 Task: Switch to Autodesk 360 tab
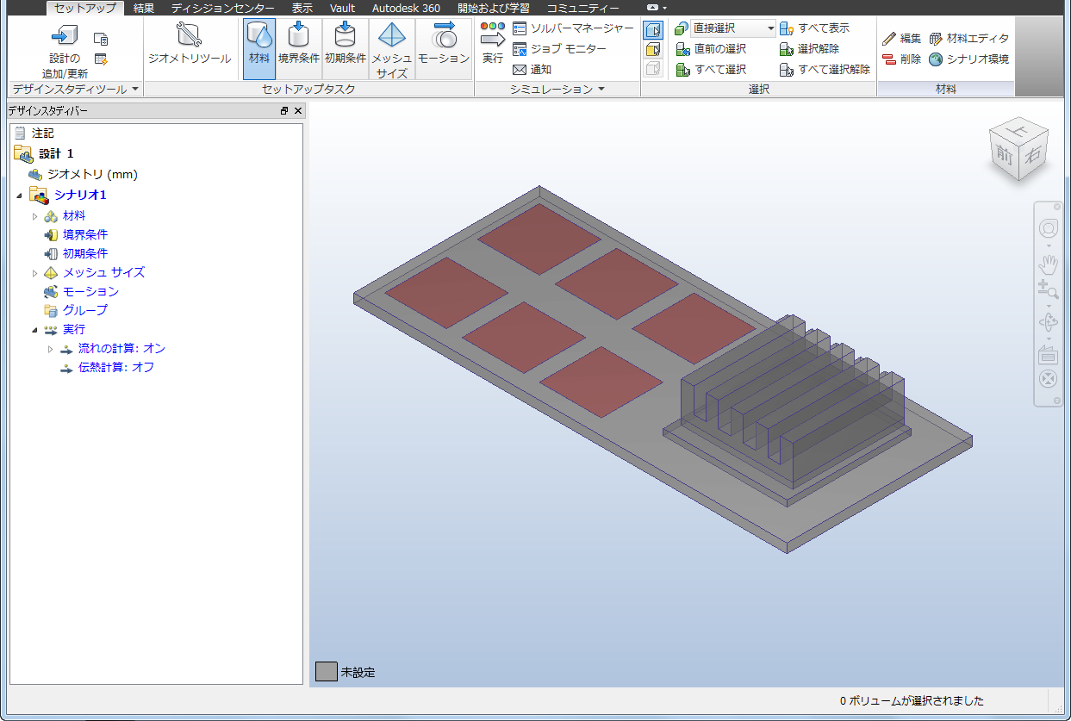tap(406, 8)
